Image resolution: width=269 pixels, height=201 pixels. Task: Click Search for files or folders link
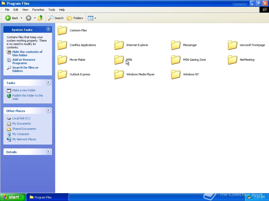pos(25,69)
